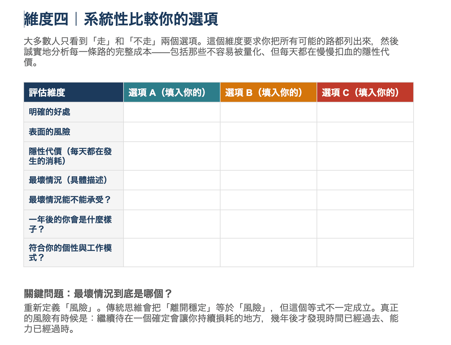Image resolution: width=451 pixels, height=345 pixels.
Task: Select the 隱性代價 row label cell
Action: click(x=73, y=156)
